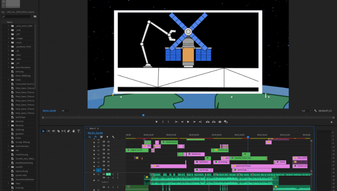Viewport: 337px width, 191px height.
Task: Click the timeline timecode 00;01;26;06
Action: (x=95, y=133)
